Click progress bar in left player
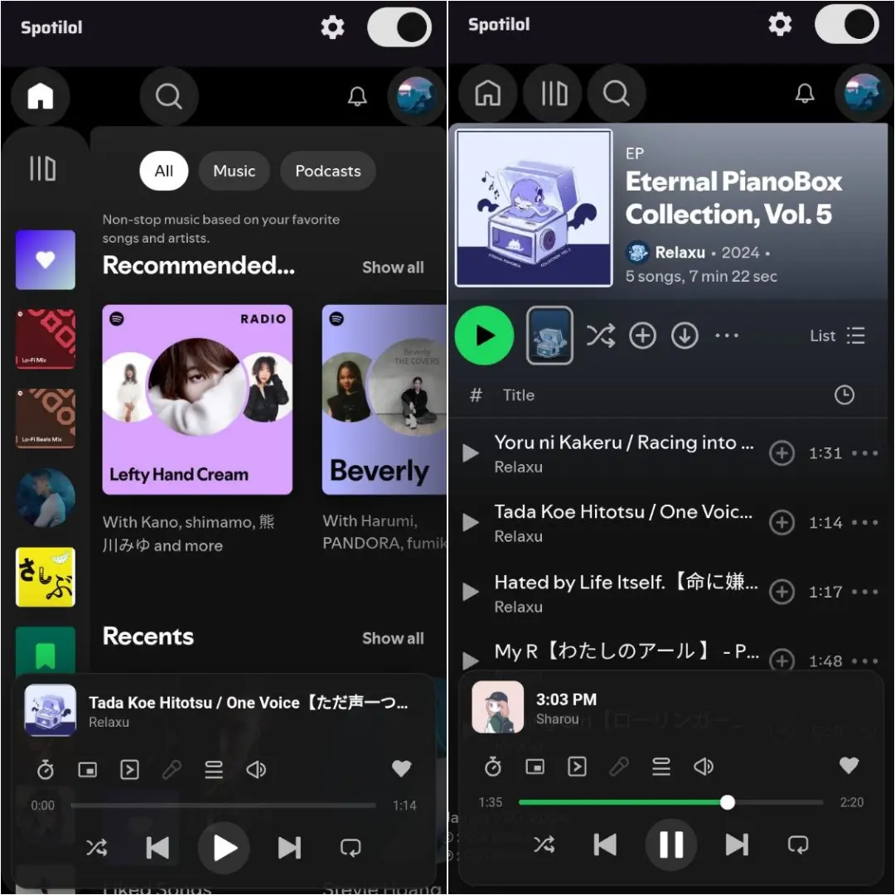This screenshot has width=895, height=895. [x=223, y=805]
